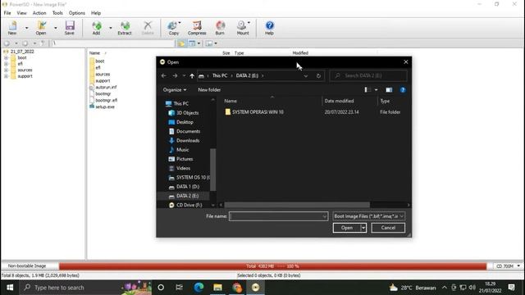Select DATA 1 (D:) drive in navigation pane
The width and height of the screenshot is (525, 295).
188,187
